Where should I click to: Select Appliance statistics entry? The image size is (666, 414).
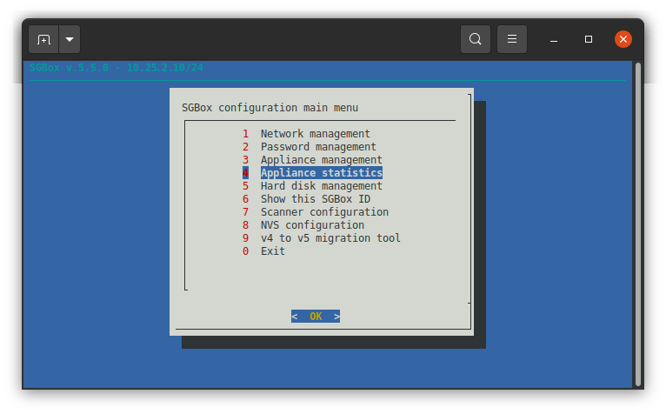tap(312, 172)
